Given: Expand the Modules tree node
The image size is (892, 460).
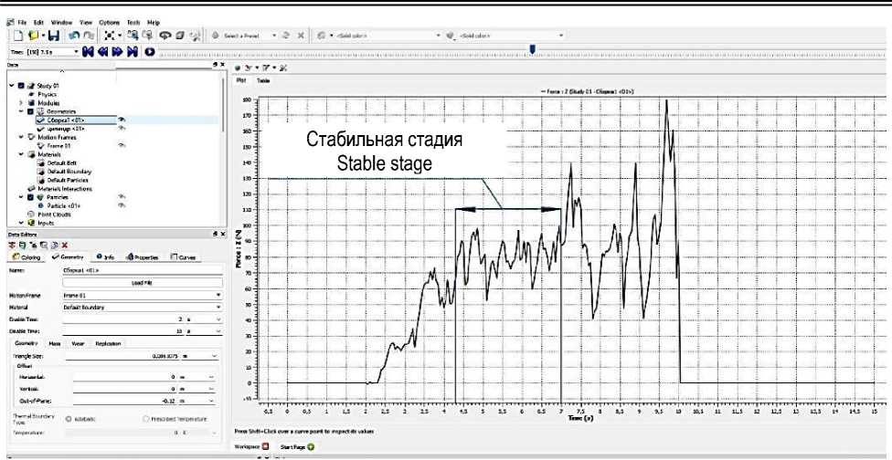Looking at the screenshot, I should (22, 103).
